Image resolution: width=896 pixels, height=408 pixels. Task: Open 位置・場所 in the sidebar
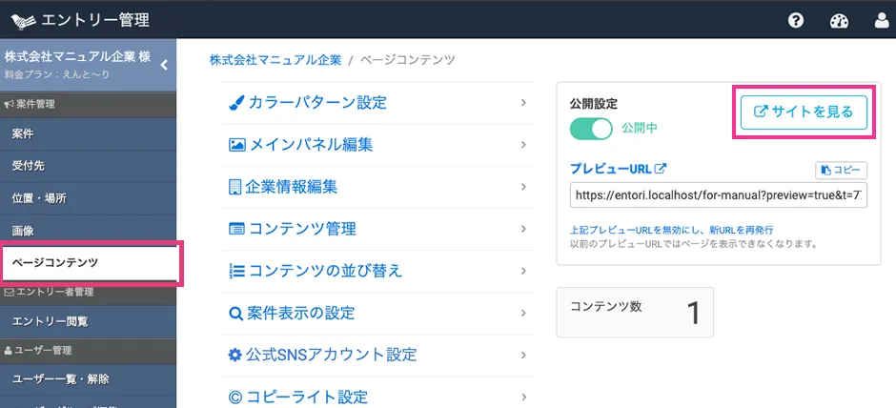coord(88,199)
